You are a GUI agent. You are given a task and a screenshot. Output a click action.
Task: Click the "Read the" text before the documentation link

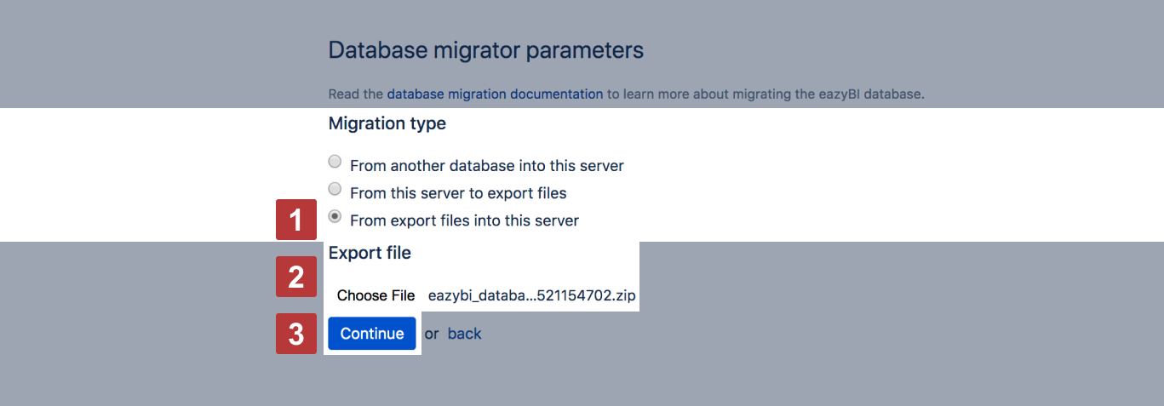pos(355,94)
